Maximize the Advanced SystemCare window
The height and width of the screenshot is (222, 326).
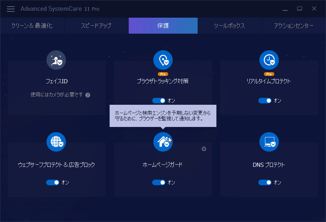[300, 9]
